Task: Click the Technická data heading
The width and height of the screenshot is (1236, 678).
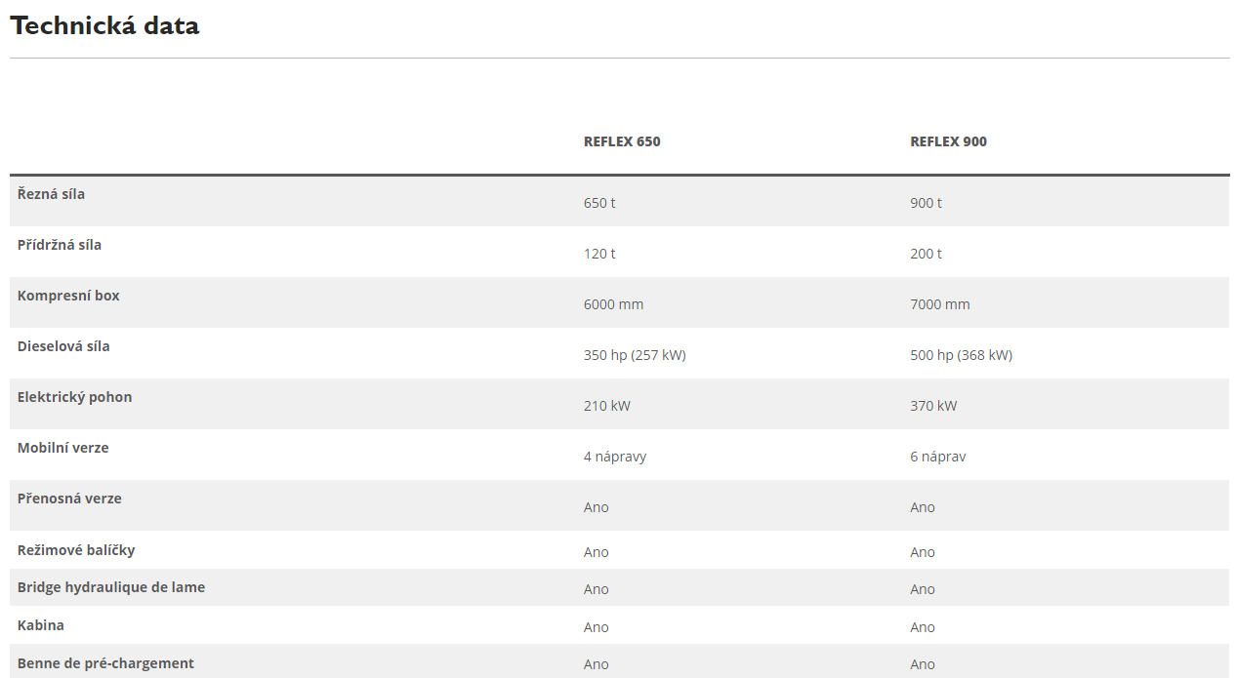Action: (x=104, y=25)
